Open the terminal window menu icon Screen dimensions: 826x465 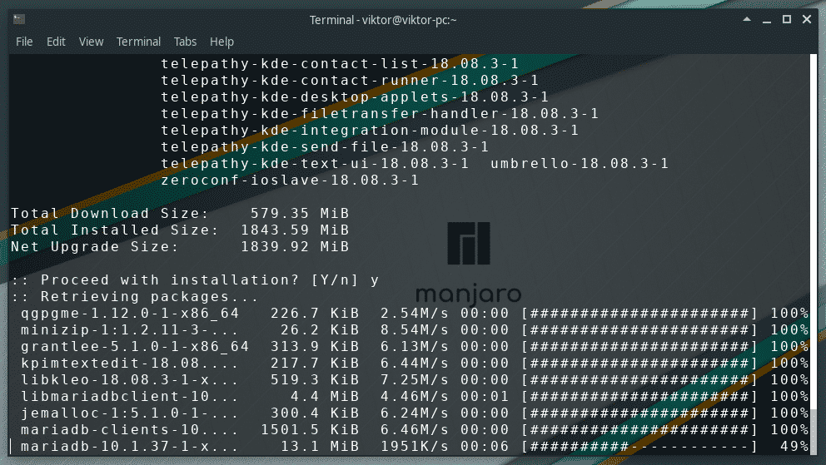[x=18, y=19]
